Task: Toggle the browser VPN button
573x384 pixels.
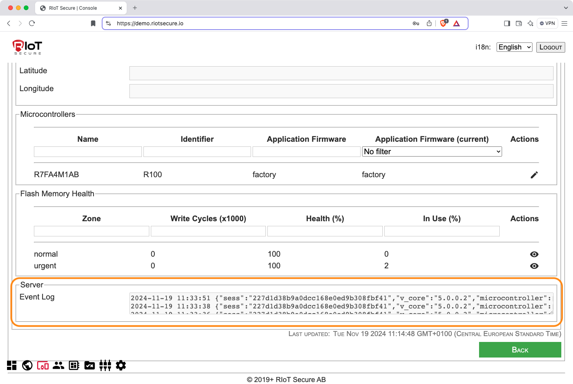Action: 547,23
